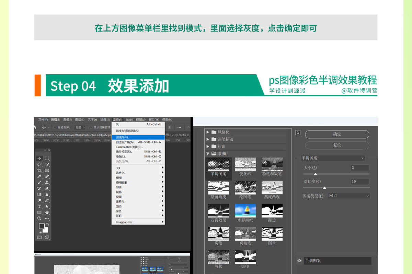This screenshot has width=412, height=274.
Task: Select the Horizontal Type tool
Action: pyautogui.click(x=39, y=207)
